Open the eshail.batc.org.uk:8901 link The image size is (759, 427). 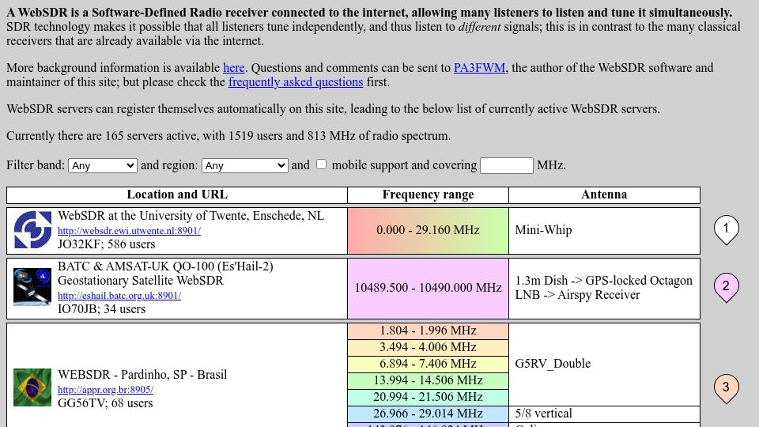pyautogui.click(x=119, y=295)
